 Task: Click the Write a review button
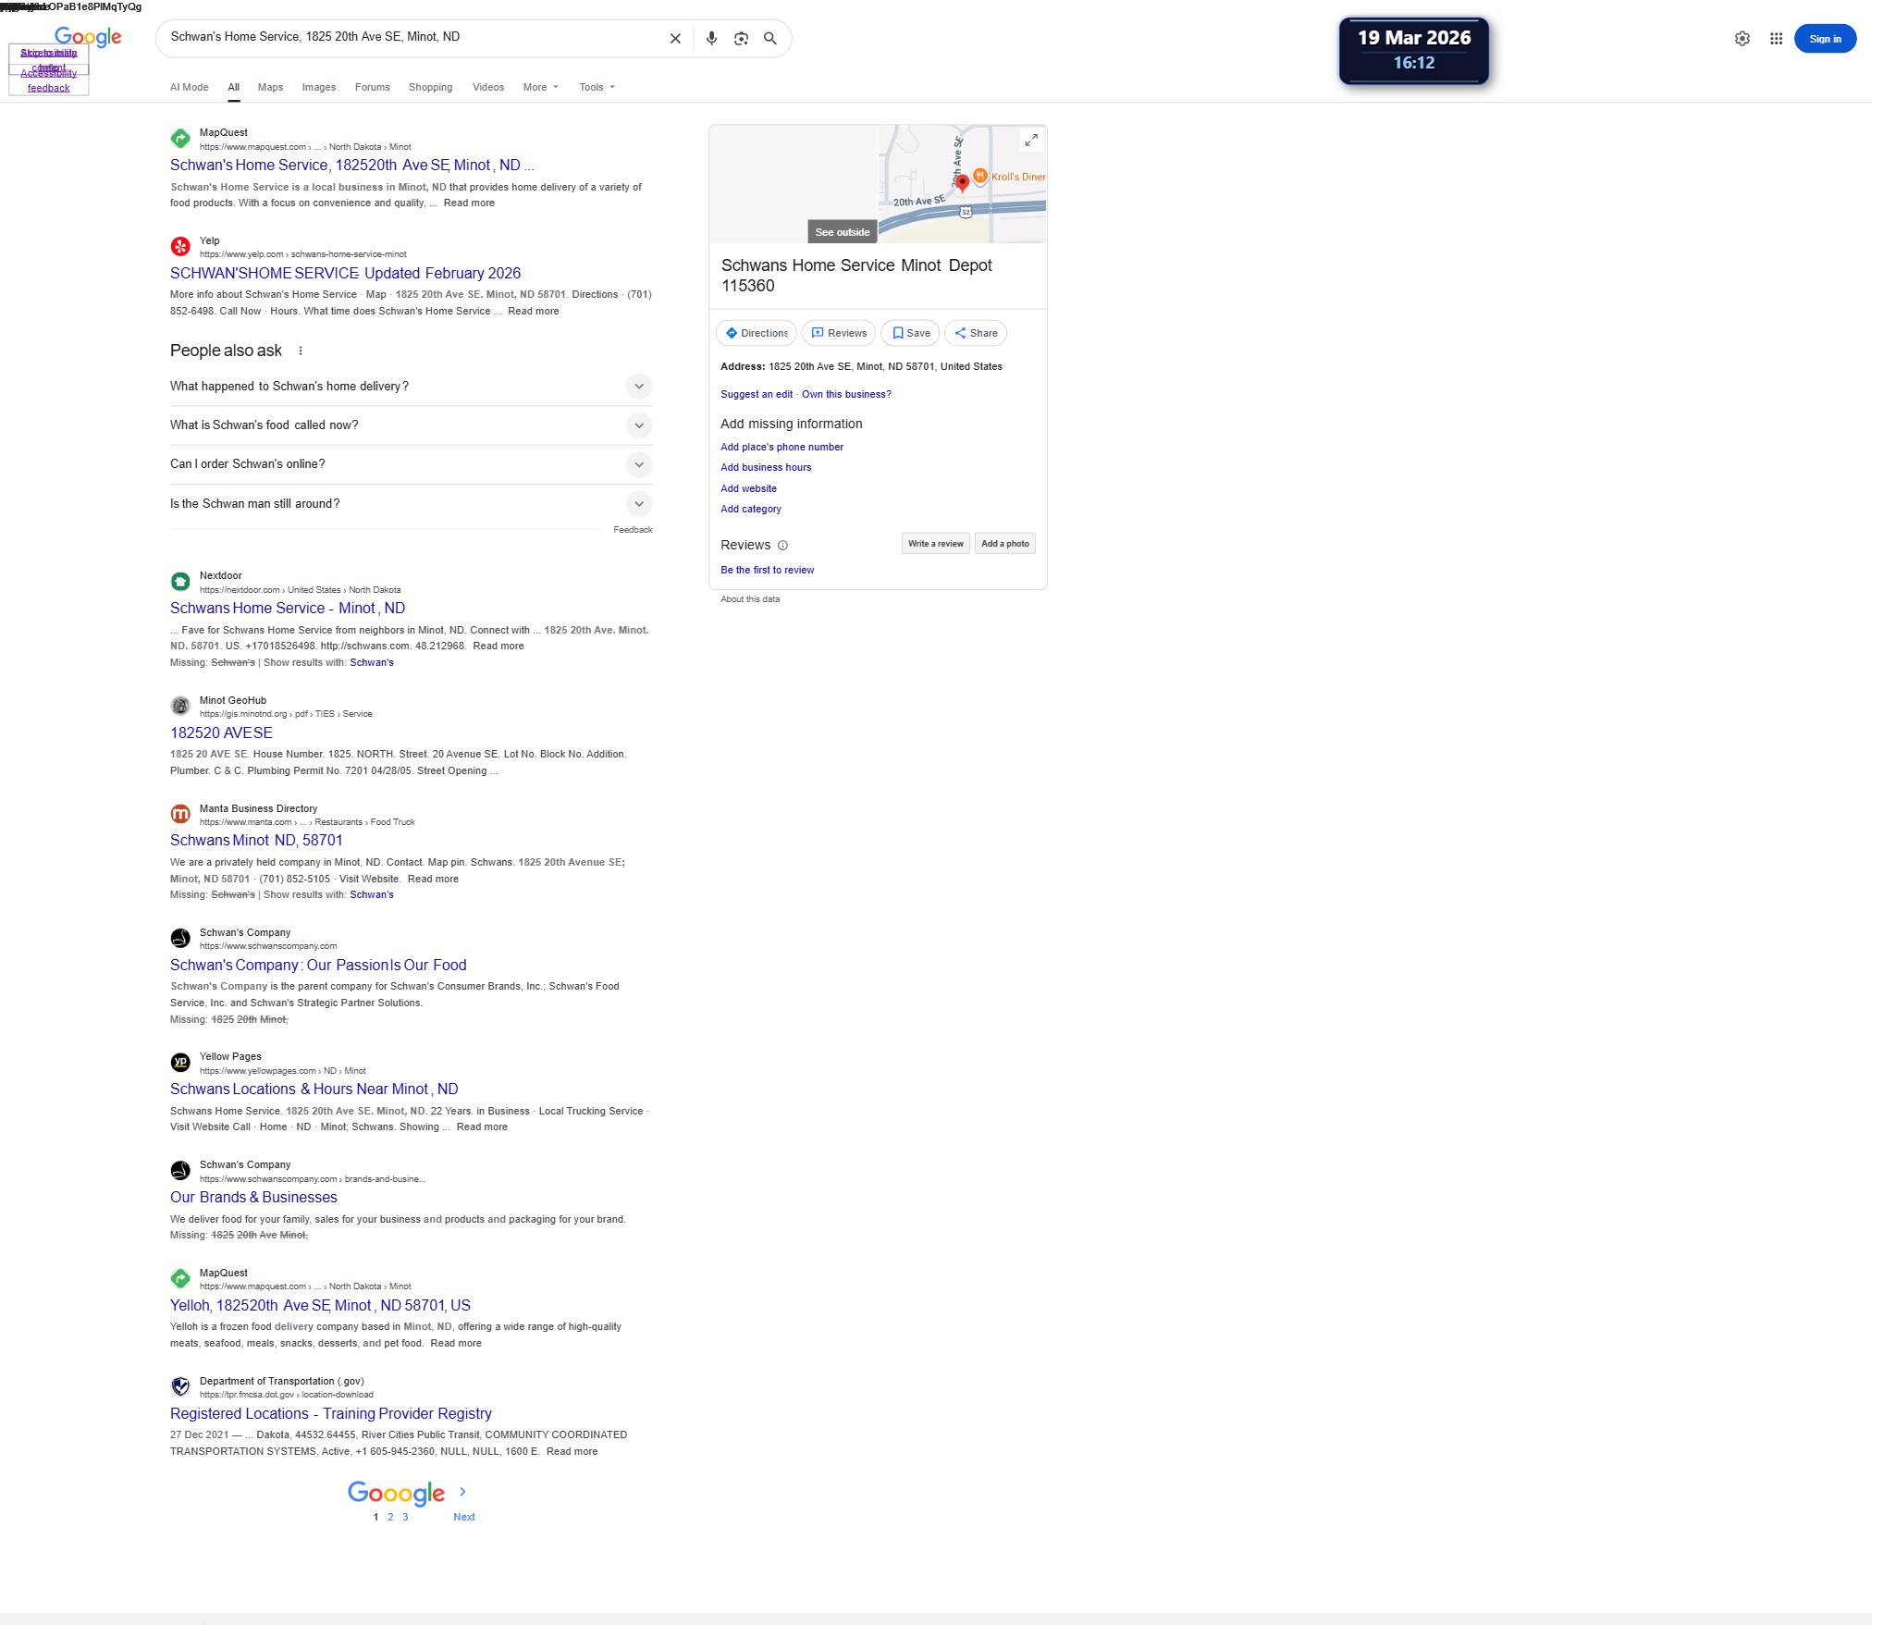point(935,544)
